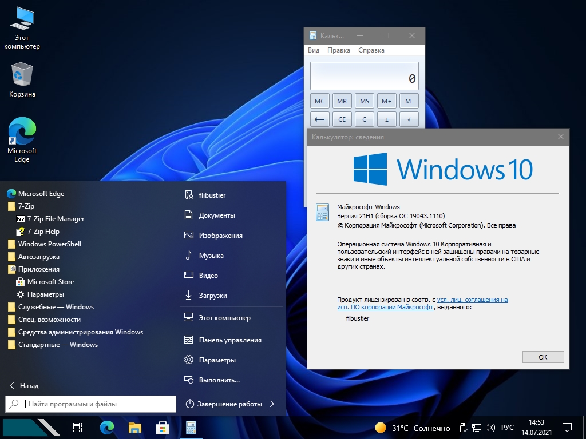Open the notification center icon

567,427
